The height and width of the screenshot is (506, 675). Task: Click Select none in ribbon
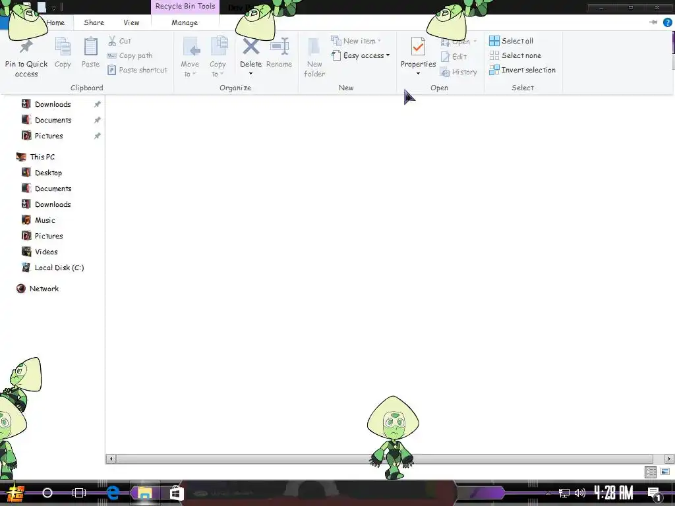point(515,55)
